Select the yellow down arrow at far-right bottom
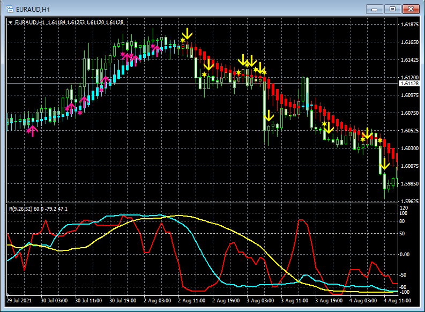 (x=384, y=164)
